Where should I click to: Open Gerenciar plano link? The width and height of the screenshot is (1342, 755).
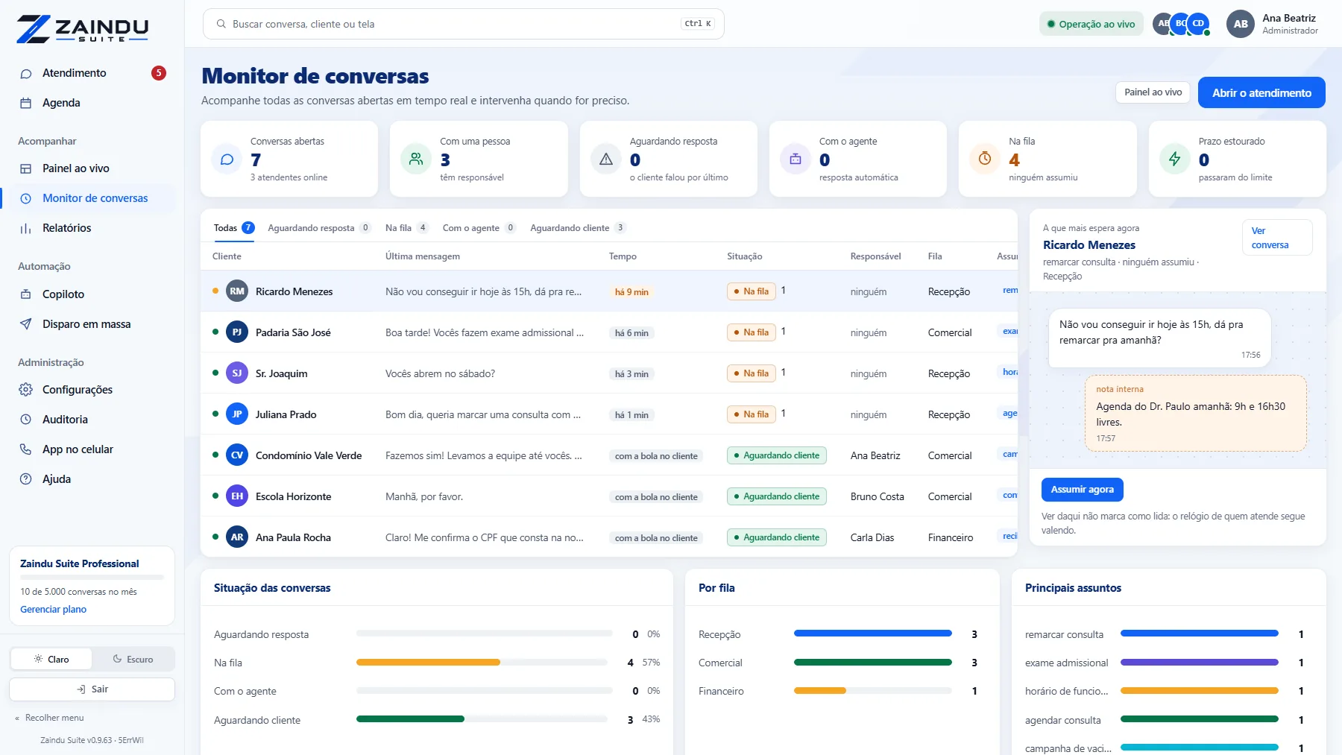pyautogui.click(x=54, y=610)
